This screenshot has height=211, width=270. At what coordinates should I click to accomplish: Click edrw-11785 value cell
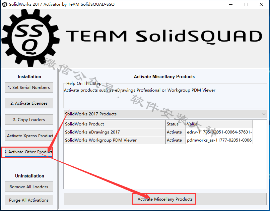(219, 132)
